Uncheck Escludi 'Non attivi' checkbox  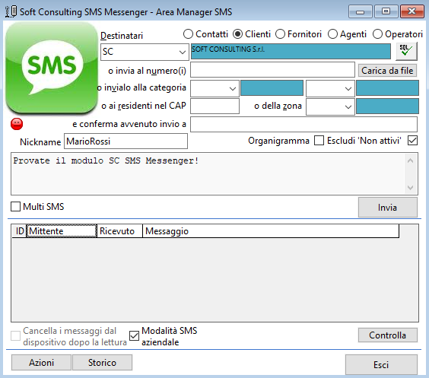(412, 141)
